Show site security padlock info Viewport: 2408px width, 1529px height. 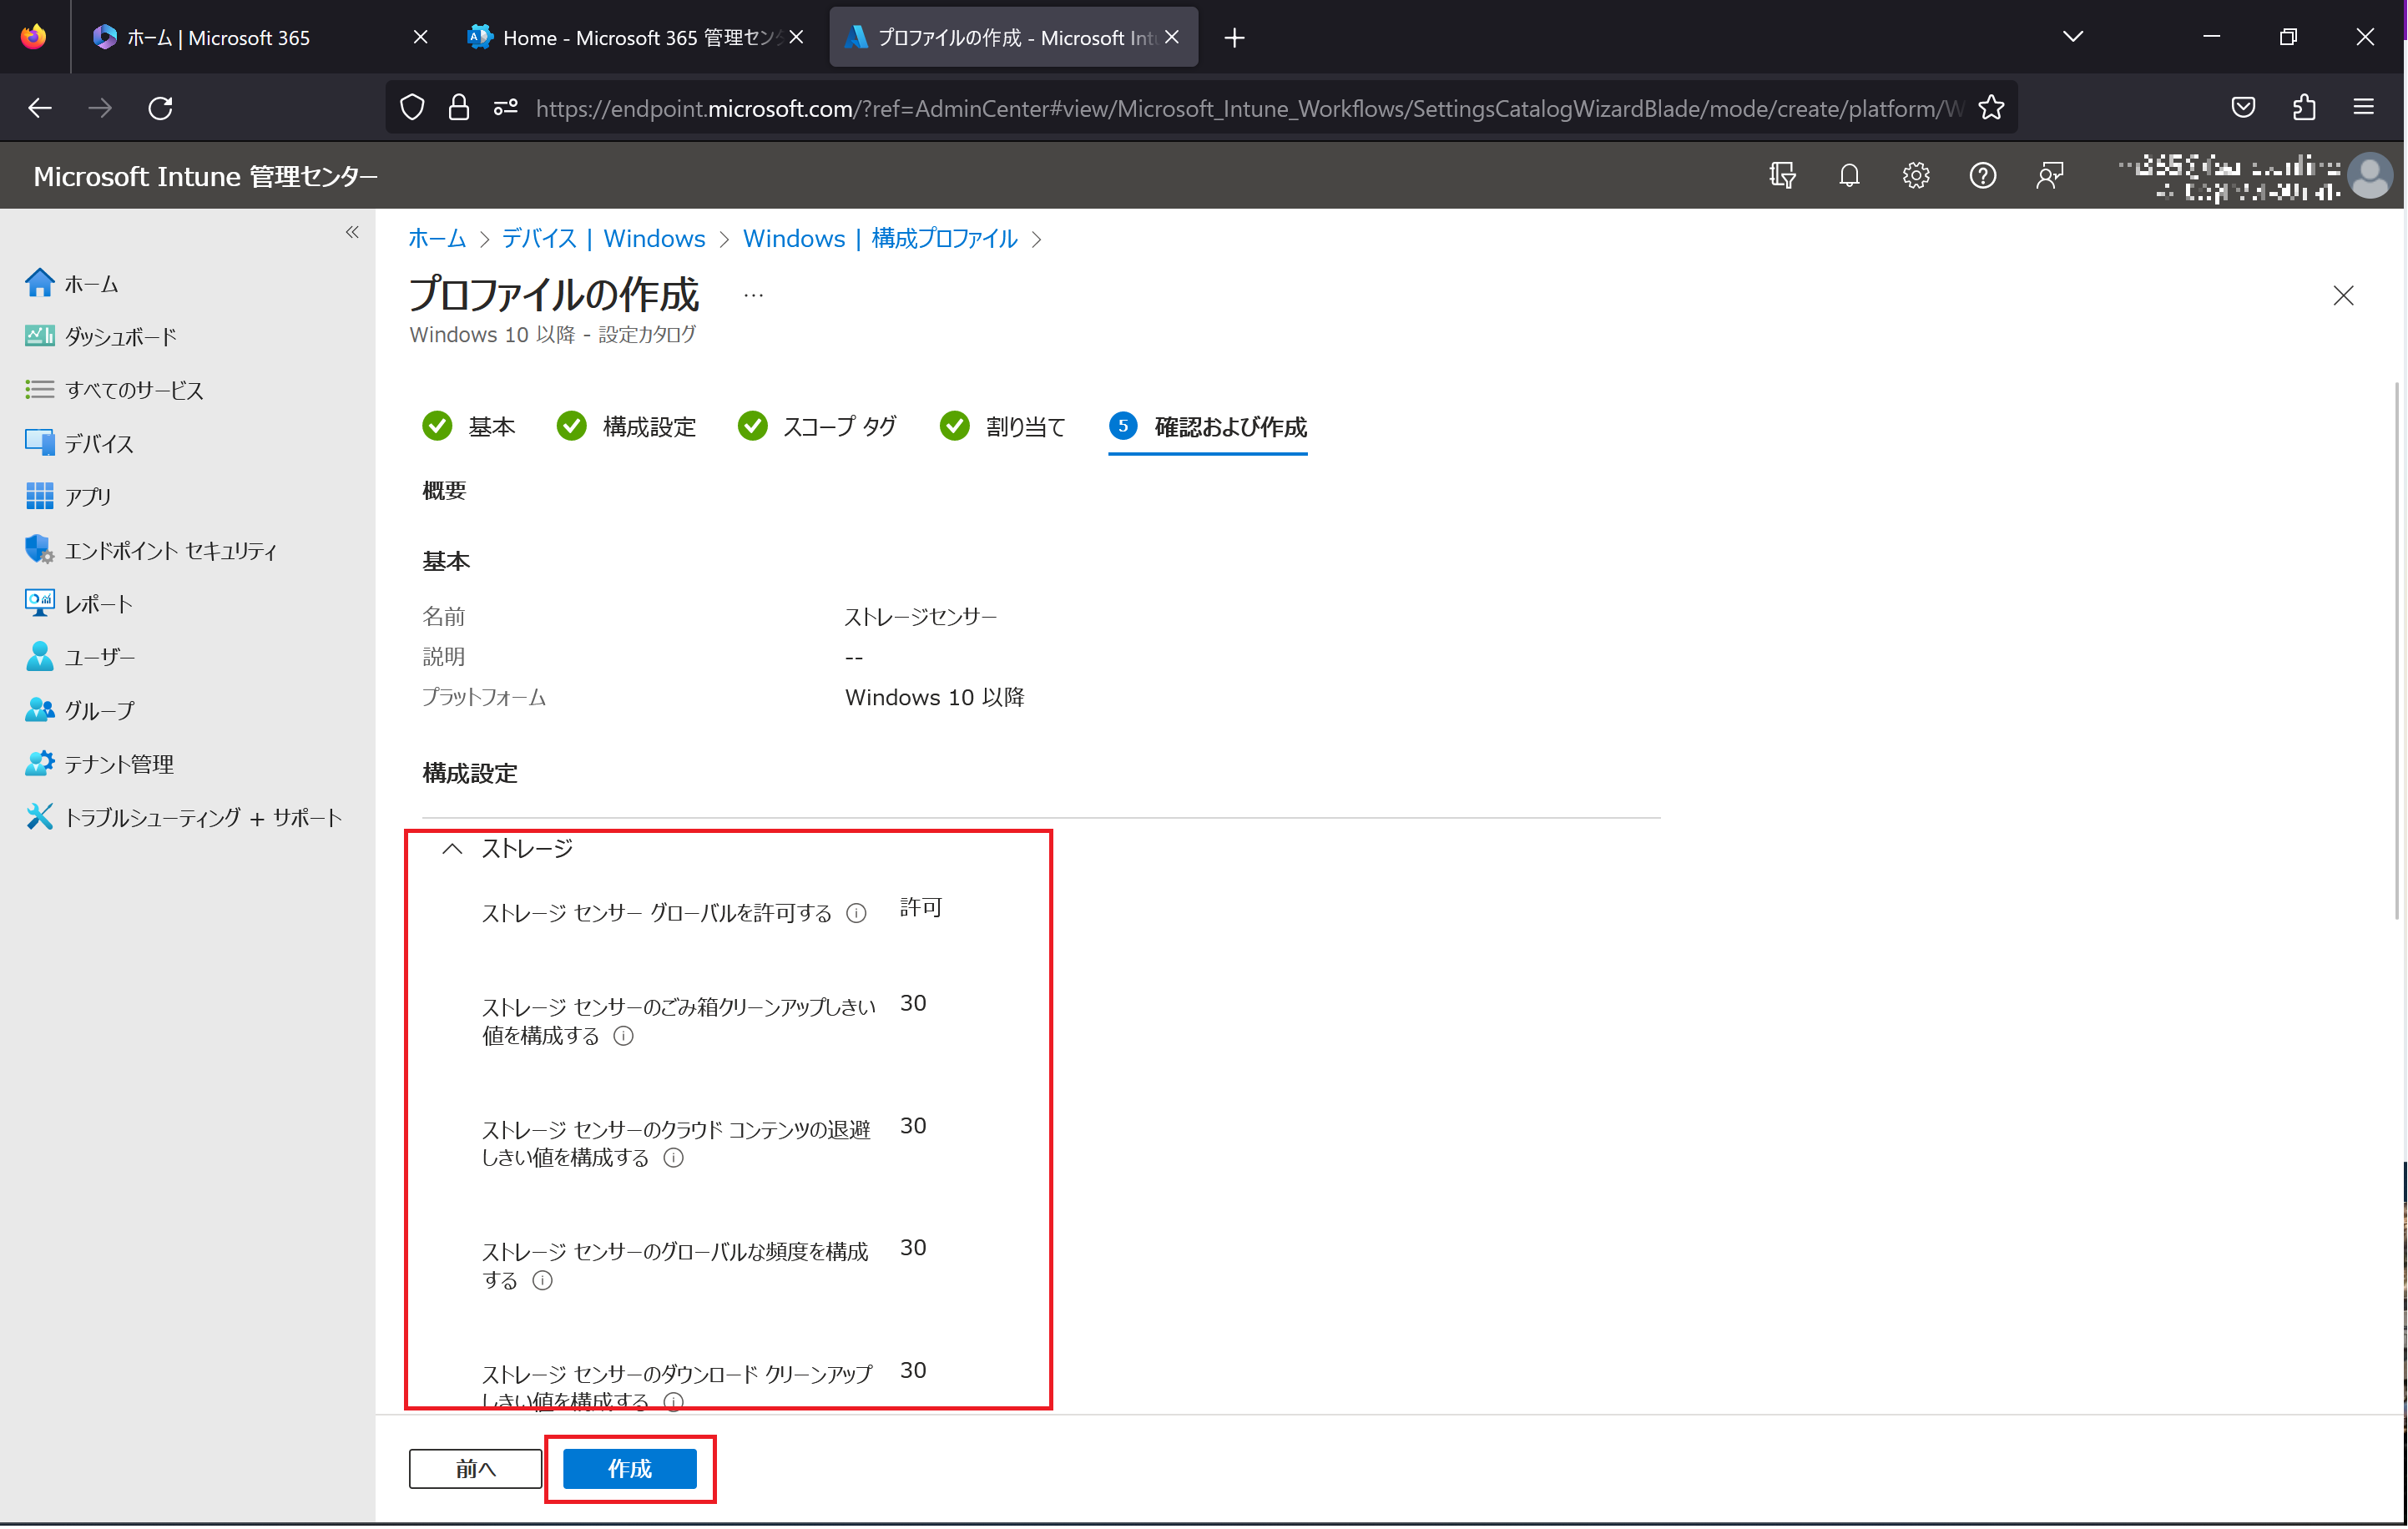pyautogui.click(x=459, y=108)
